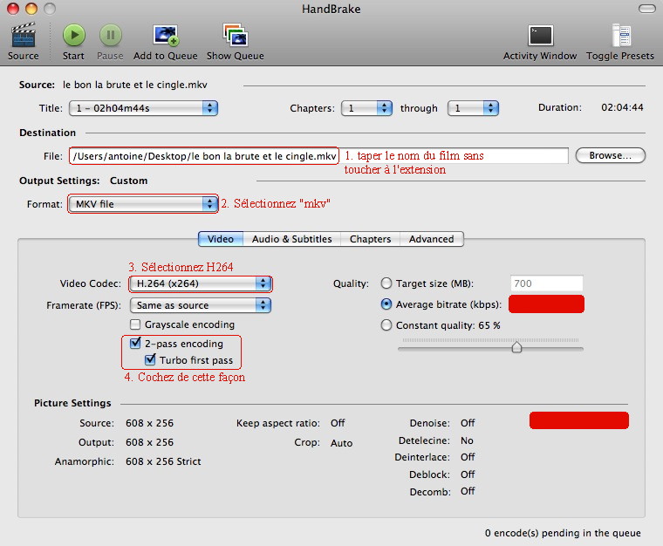Click the Source clapperboard icon
Screen dimensions: 663x546
pos(23,36)
